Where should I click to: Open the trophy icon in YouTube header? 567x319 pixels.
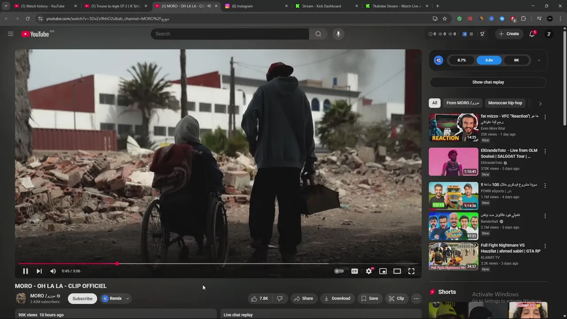coord(482,34)
